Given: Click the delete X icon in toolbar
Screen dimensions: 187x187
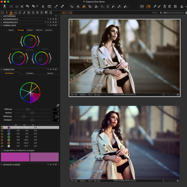Looking at the screenshot, I should [22, 6].
